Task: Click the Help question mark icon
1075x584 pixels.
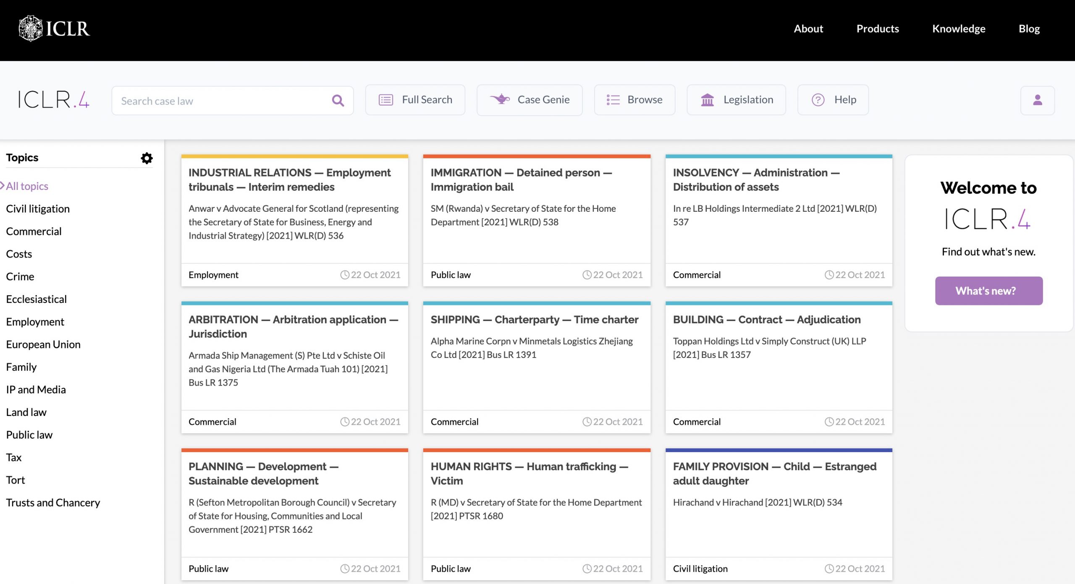Action: tap(818, 100)
